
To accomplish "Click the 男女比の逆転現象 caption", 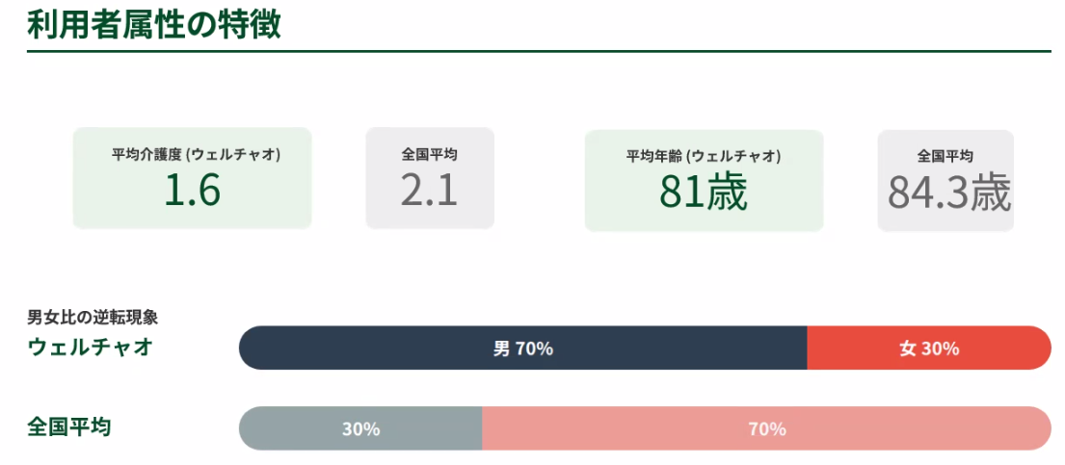I will (x=92, y=317).
